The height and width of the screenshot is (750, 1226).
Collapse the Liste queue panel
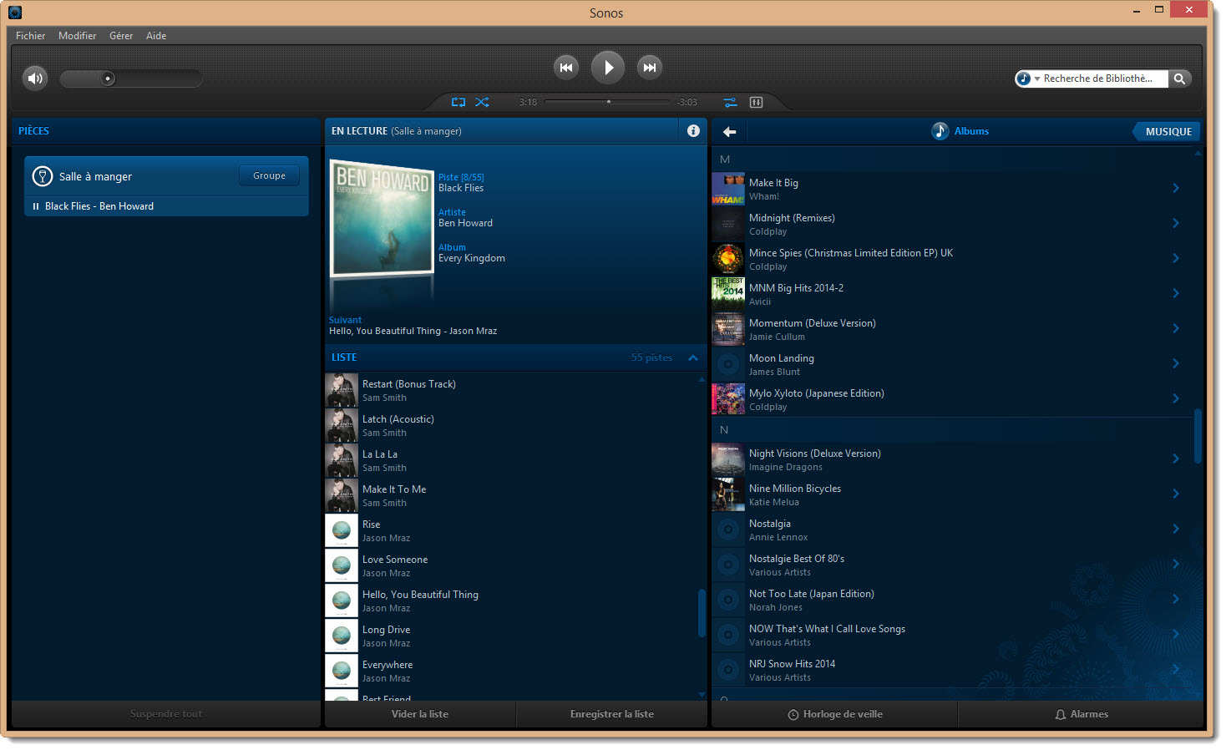(693, 357)
